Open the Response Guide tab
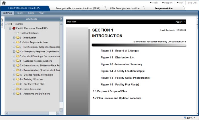Screen dimensions: 199x120 coord(163,8)
